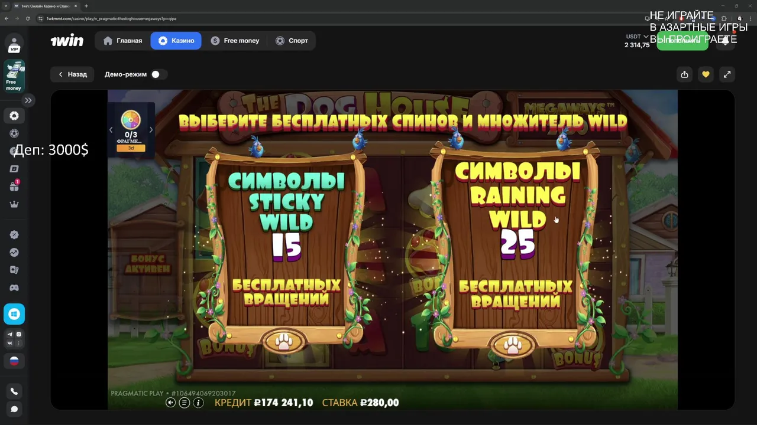The width and height of the screenshot is (757, 425).
Task: Open percent promotions badge icon
Action: click(x=14, y=234)
